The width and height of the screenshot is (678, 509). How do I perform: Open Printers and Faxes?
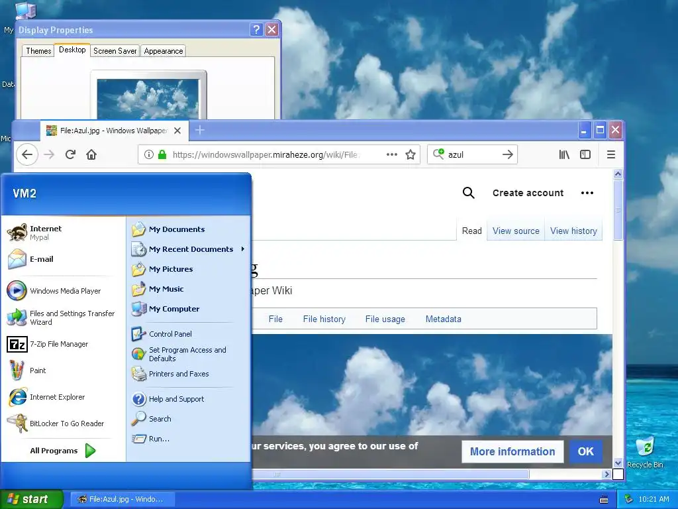[170, 374]
